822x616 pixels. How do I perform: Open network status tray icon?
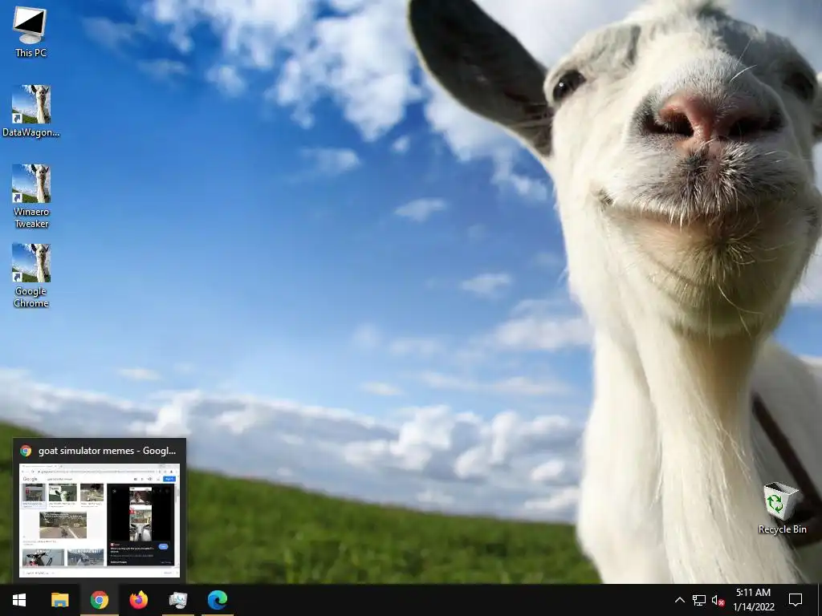[699, 600]
